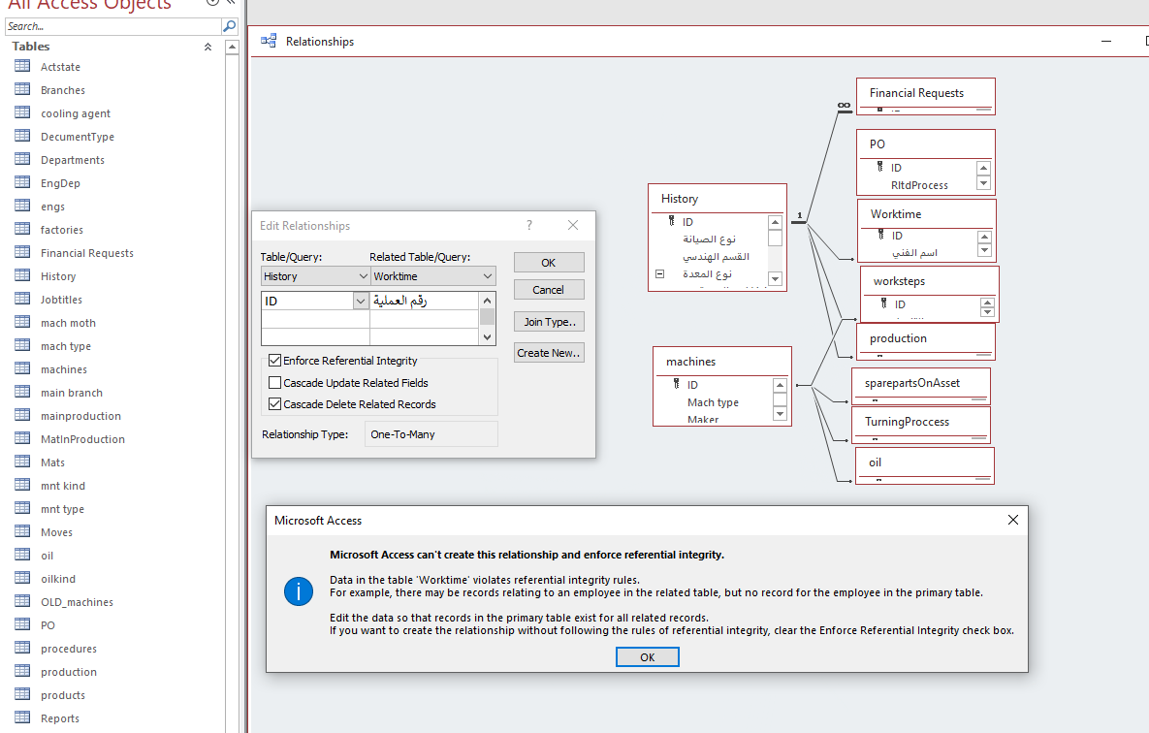The width and height of the screenshot is (1149, 733).
Task: Select the Reports table in navigation pane
Action: point(60,718)
